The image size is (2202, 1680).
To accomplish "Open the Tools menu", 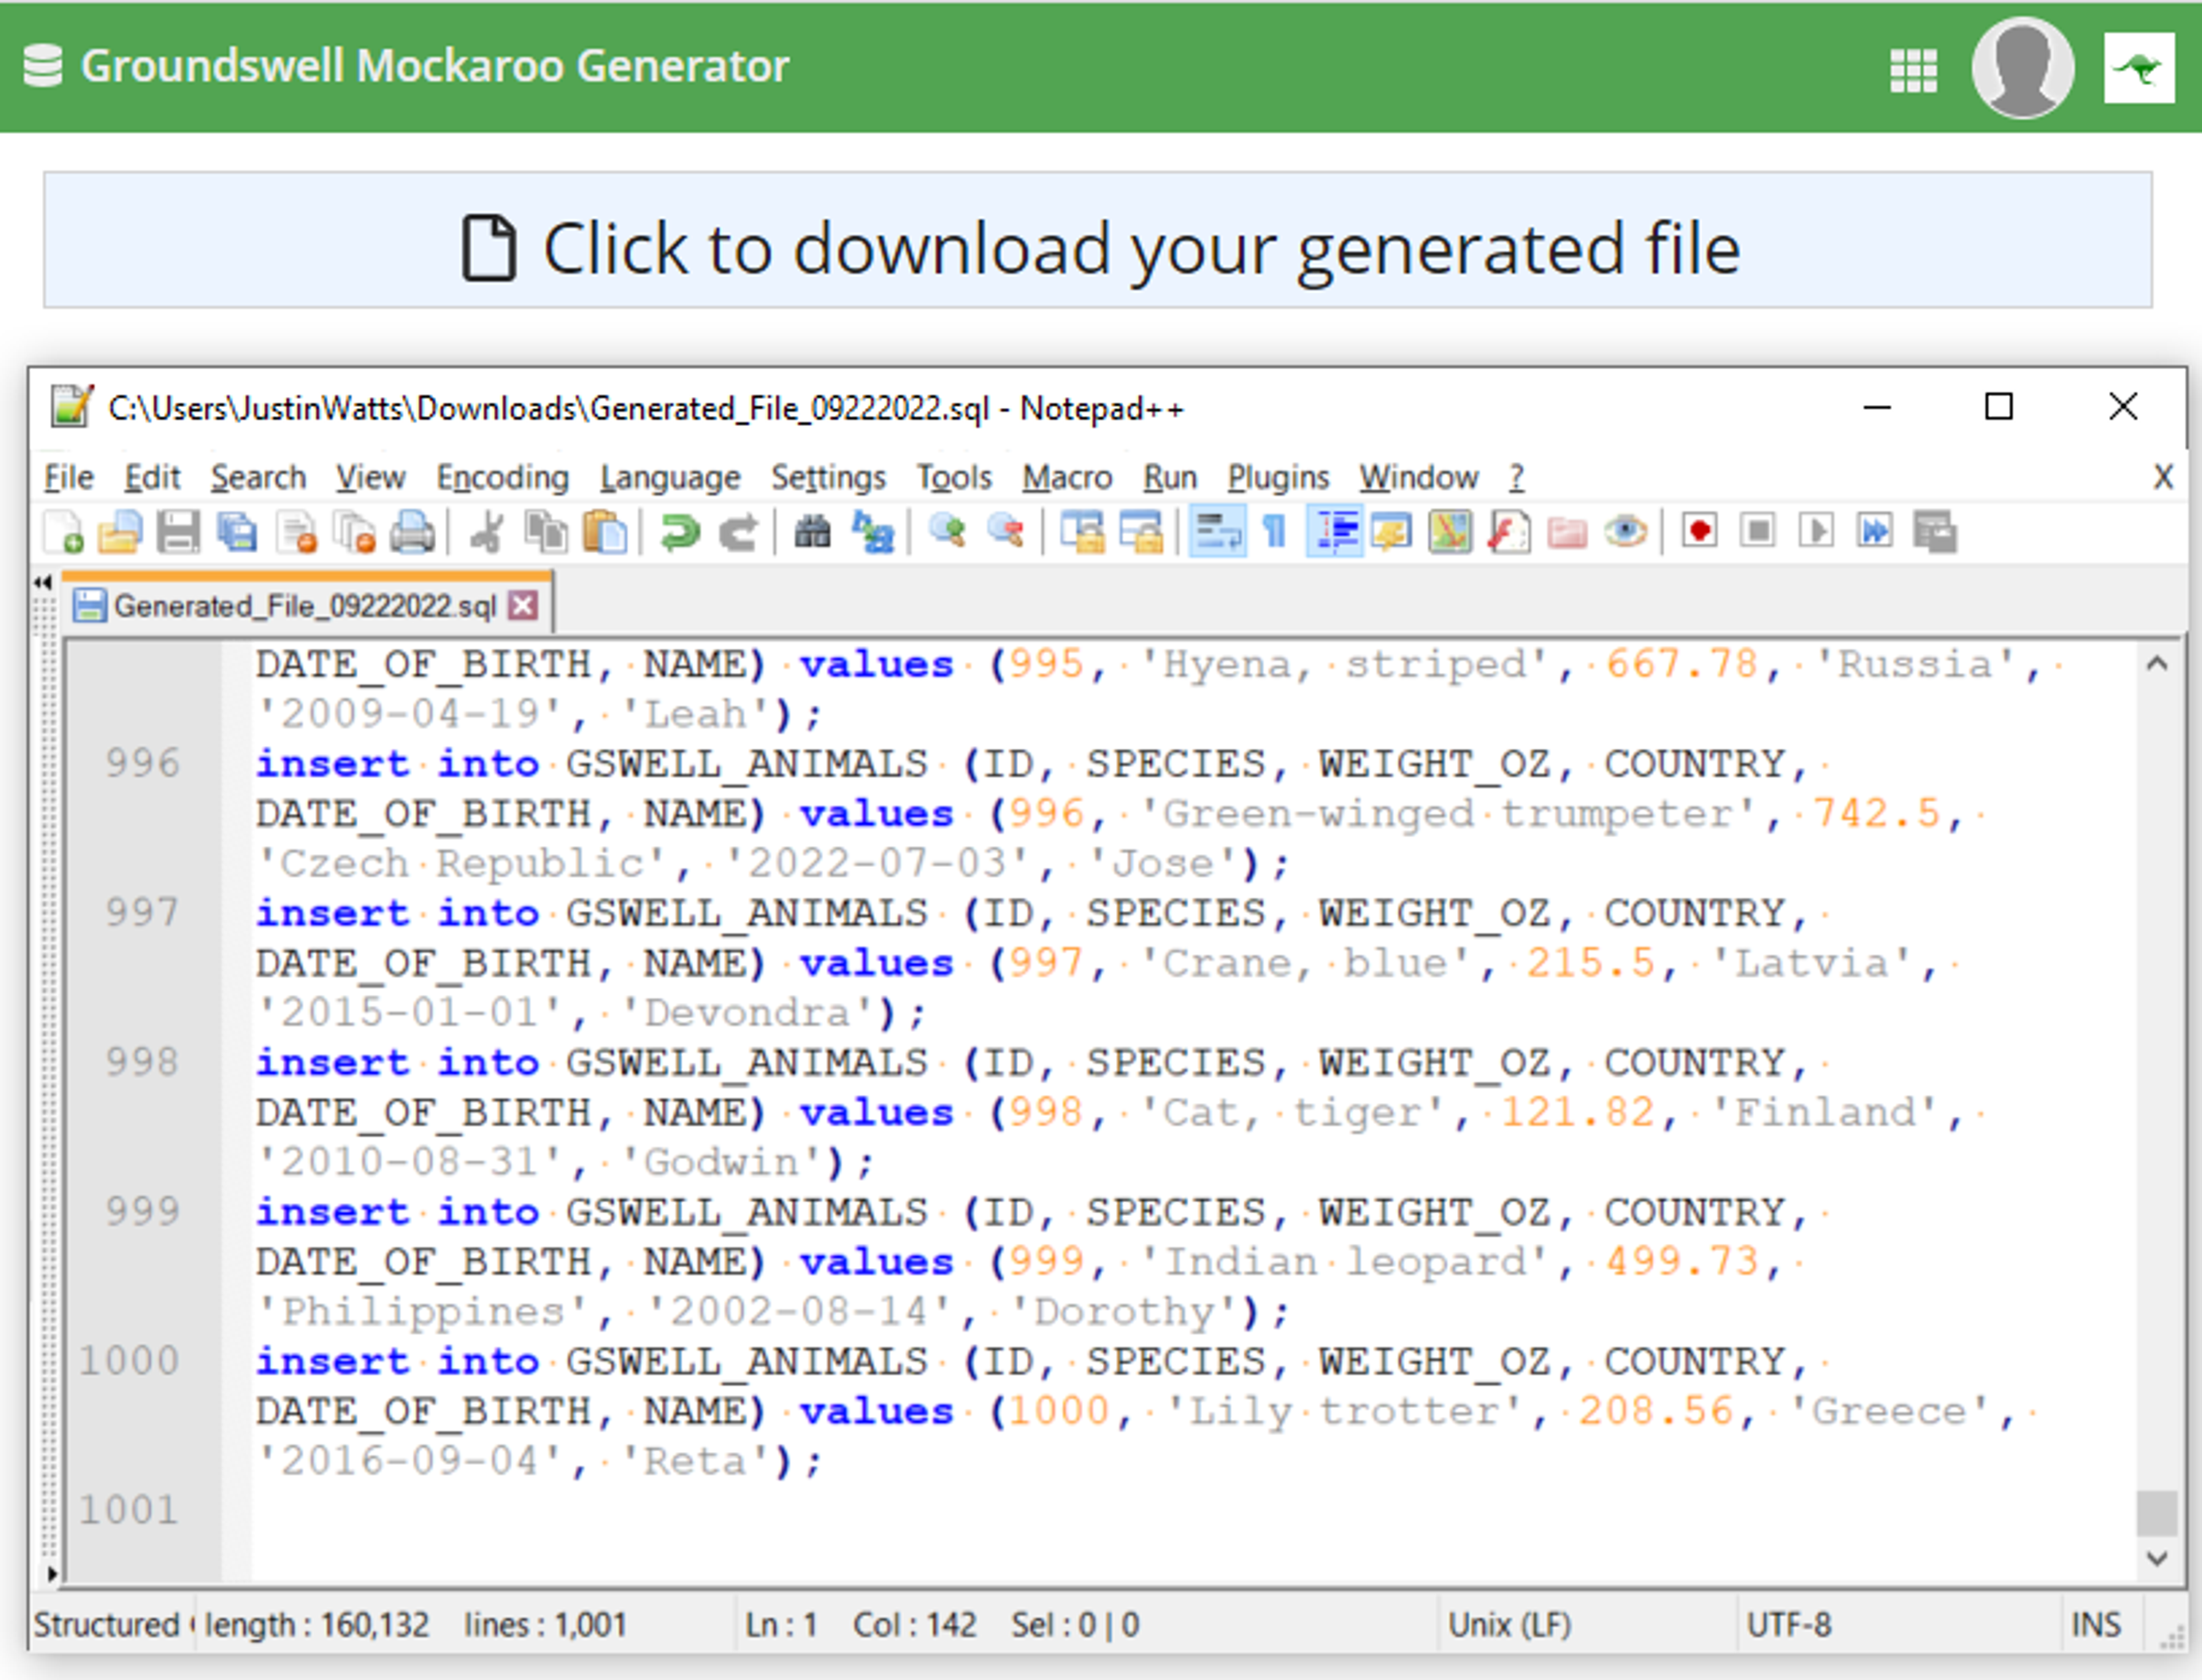I will click(x=955, y=478).
